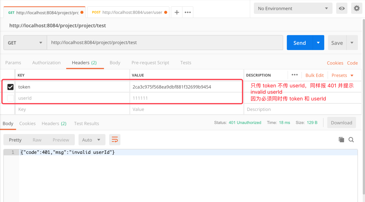Click the response JSON line text

(x=68, y=152)
